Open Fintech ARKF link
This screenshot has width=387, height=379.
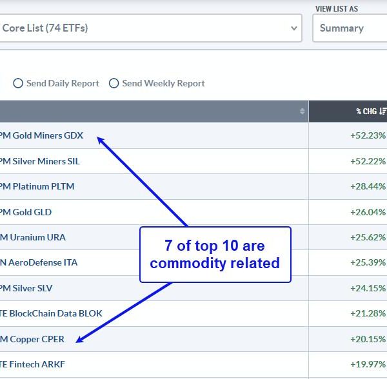point(33,364)
